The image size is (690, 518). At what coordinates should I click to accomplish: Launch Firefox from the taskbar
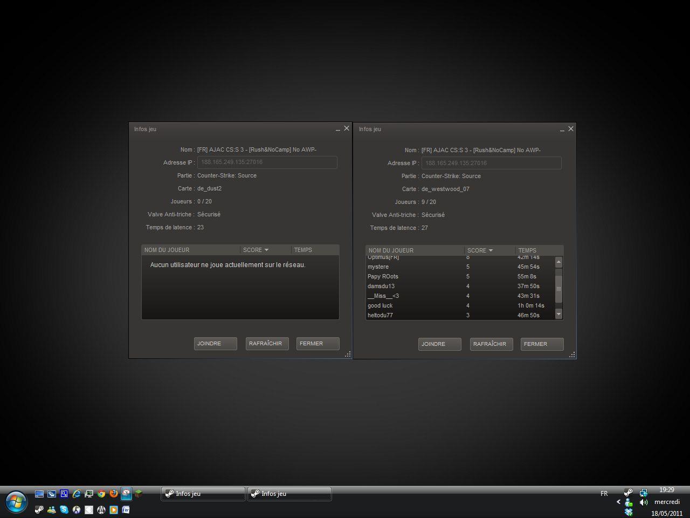tap(113, 493)
